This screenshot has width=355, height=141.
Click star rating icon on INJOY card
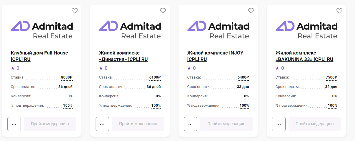(x=189, y=68)
